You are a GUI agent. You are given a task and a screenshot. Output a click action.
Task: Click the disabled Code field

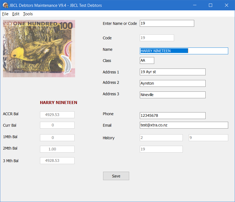(x=157, y=38)
